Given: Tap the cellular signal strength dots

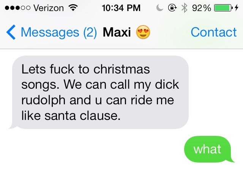Looking at the screenshot, I should pyautogui.click(x=17, y=8).
